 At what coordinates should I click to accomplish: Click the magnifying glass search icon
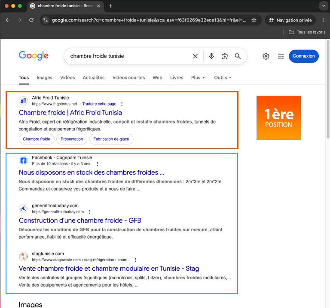click(238, 56)
